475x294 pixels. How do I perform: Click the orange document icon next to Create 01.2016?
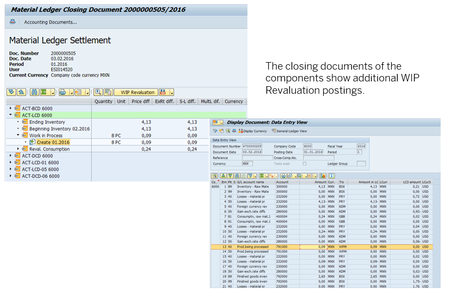pyautogui.click(x=32, y=142)
